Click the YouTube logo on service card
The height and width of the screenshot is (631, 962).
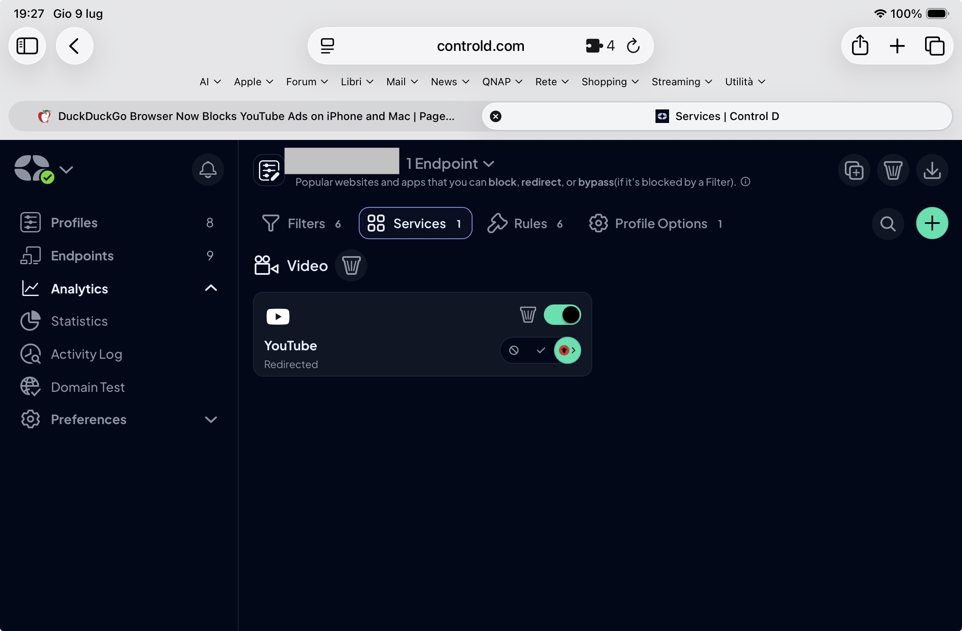[278, 316]
